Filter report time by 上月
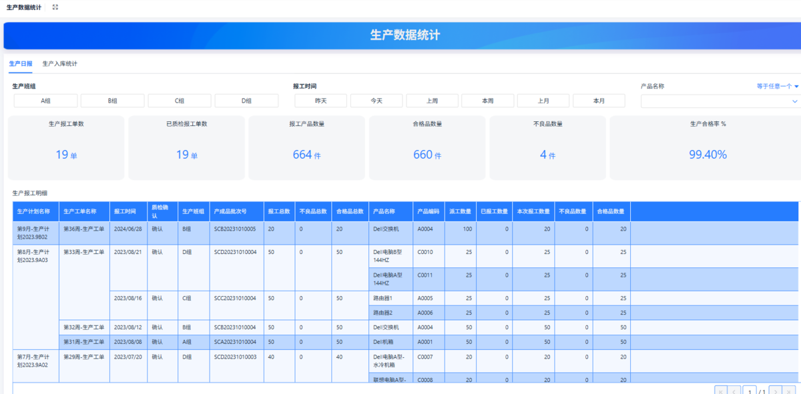 click(543, 101)
